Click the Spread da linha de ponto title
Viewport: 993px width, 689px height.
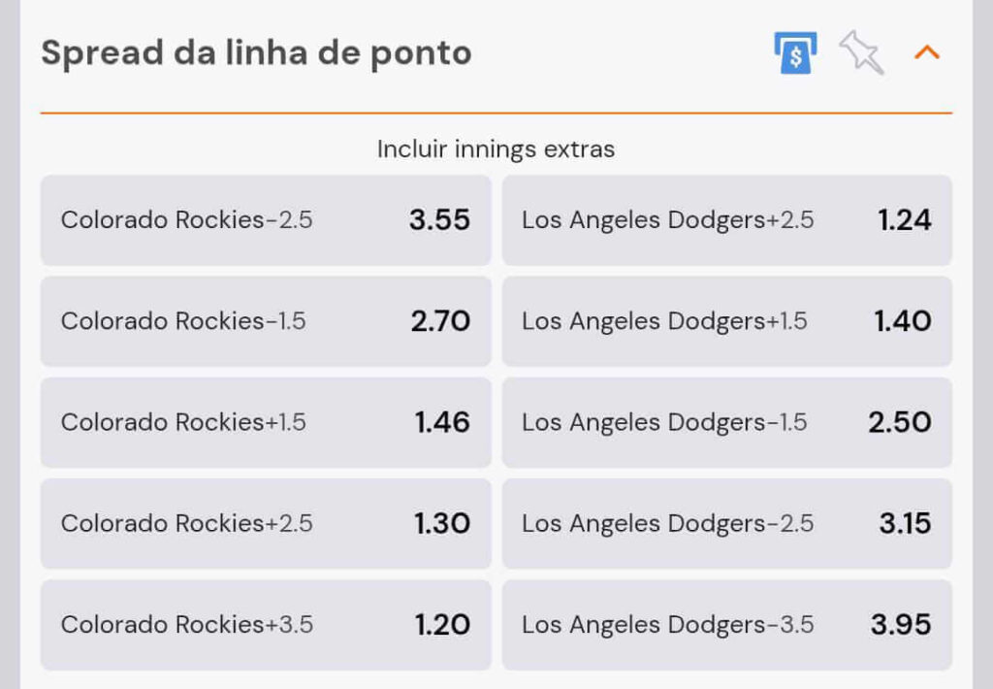[254, 52]
